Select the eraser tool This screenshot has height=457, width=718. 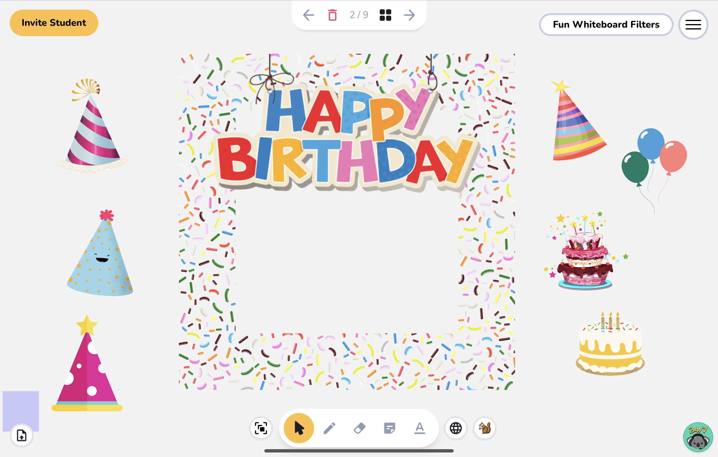(360, 428)
